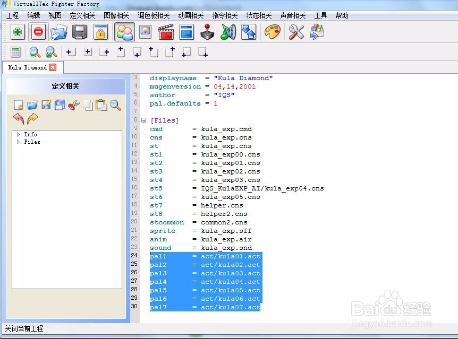The height and width of the screenshot is (339, 458).
Task: Open the calculator icon in second toolbar
Action: coord(15,52)
